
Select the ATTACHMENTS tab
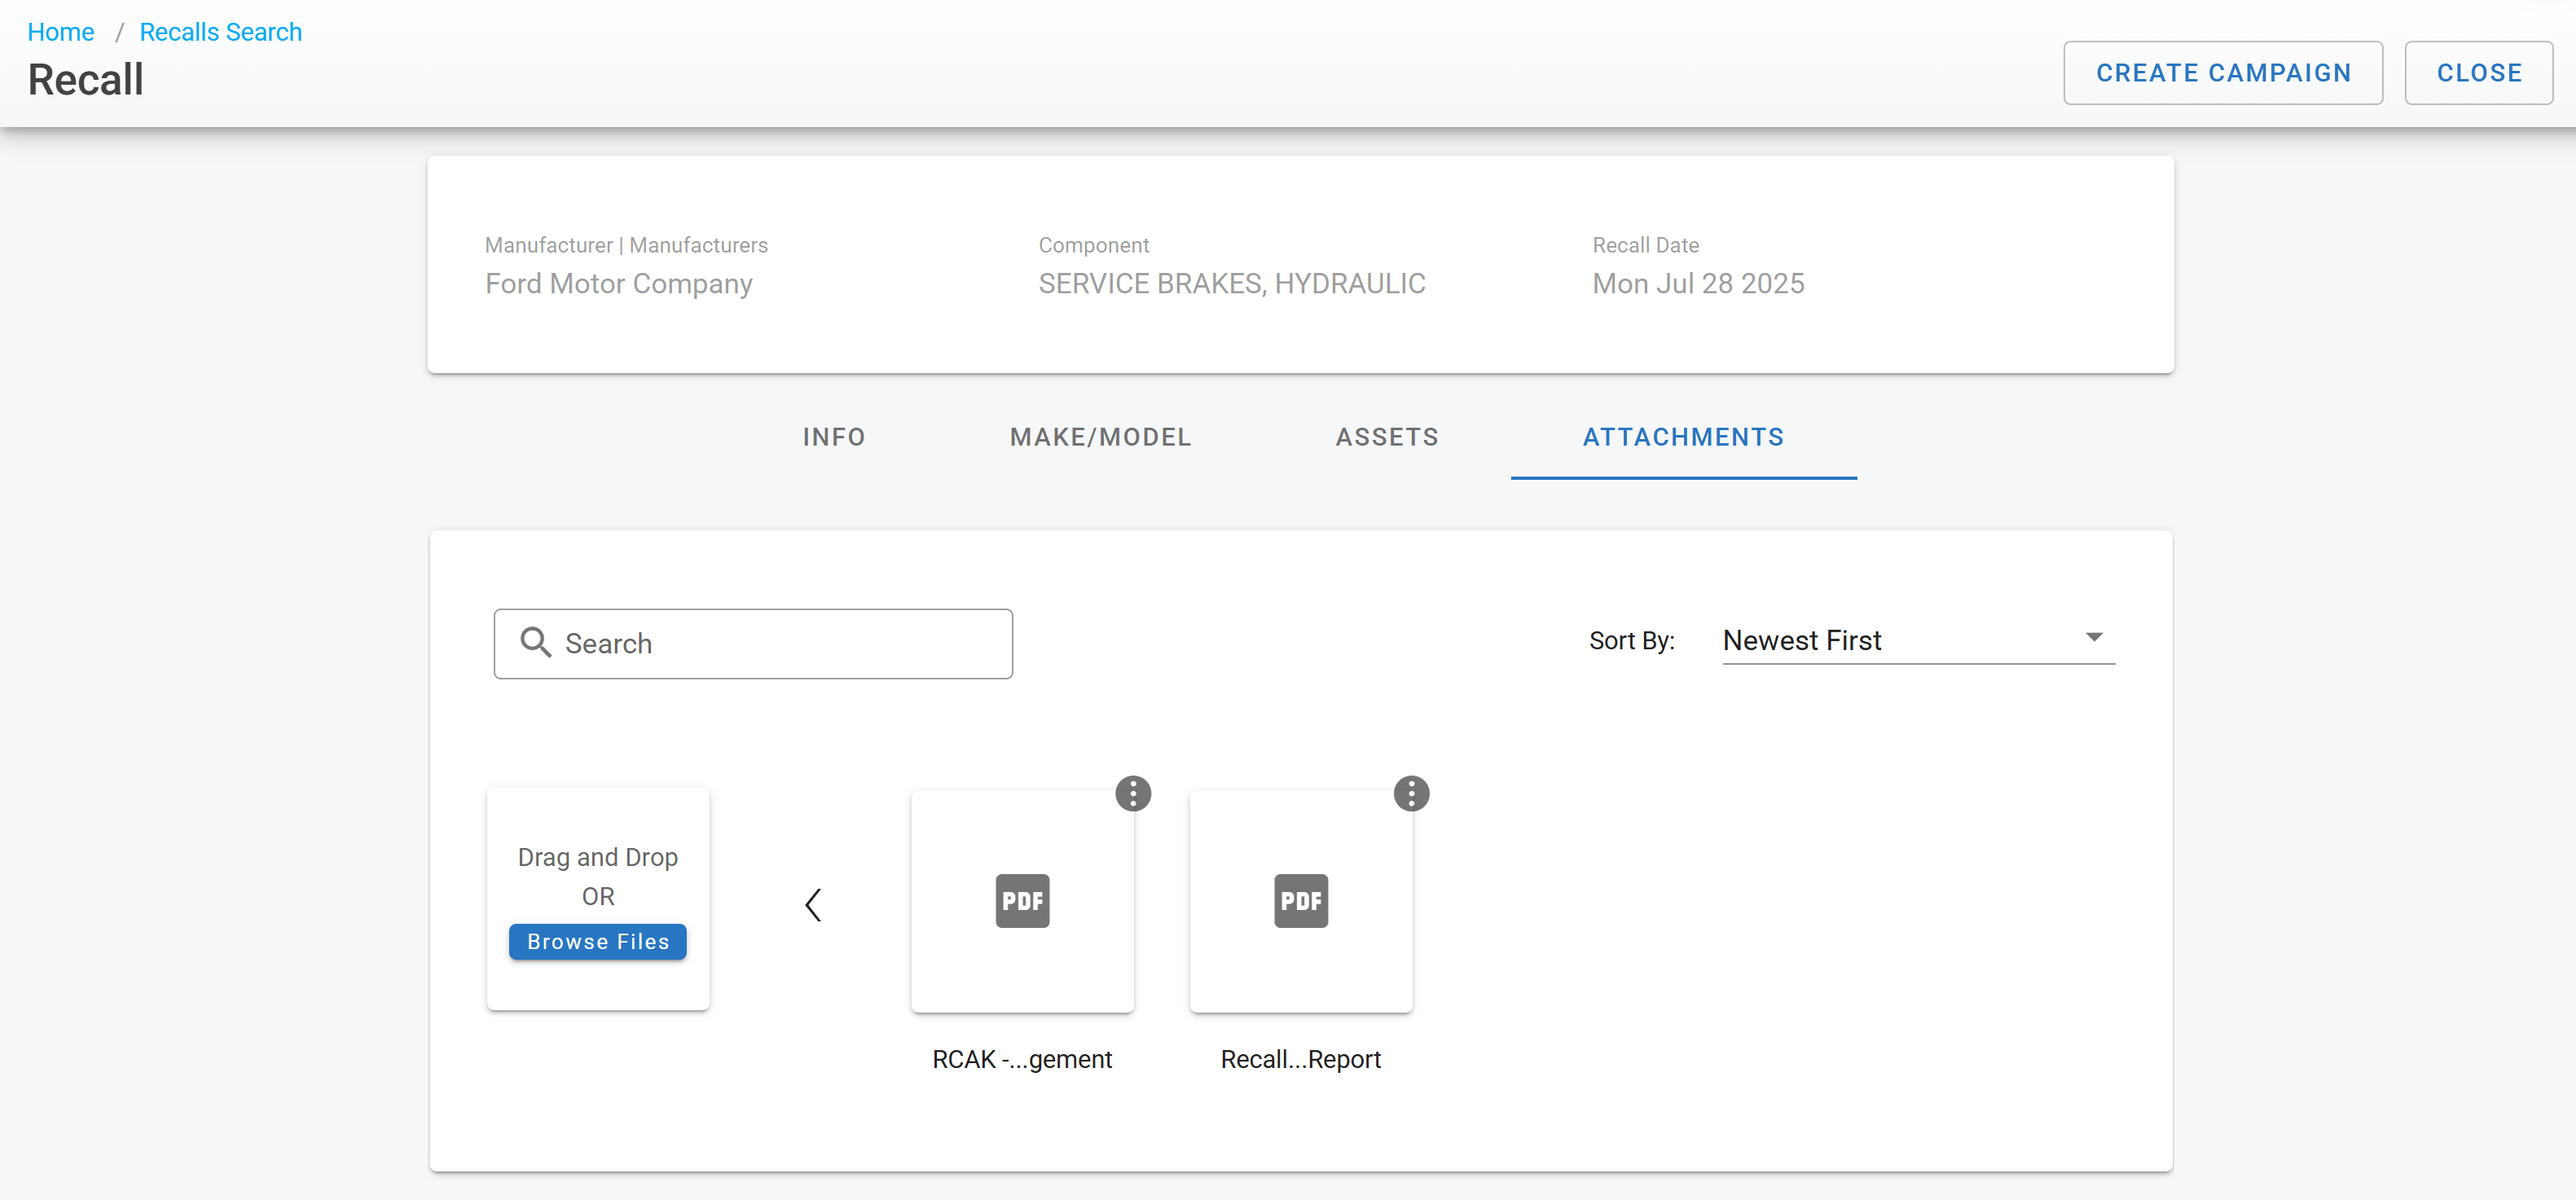tap(1683, 437)
